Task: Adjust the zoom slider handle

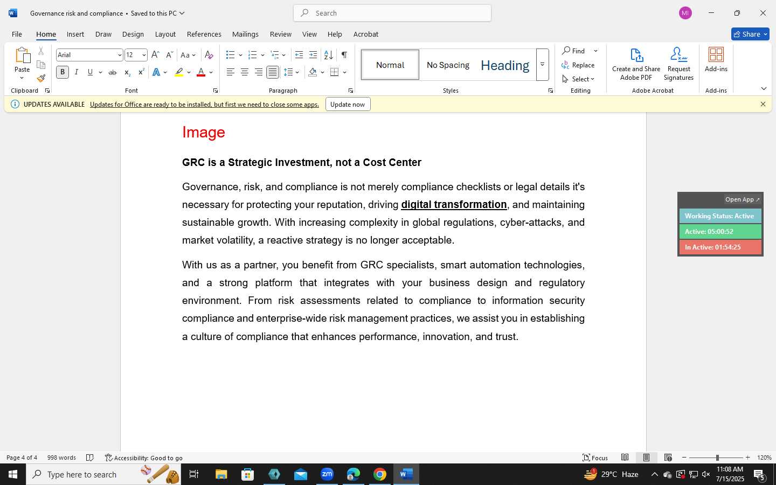Action: 717,458
